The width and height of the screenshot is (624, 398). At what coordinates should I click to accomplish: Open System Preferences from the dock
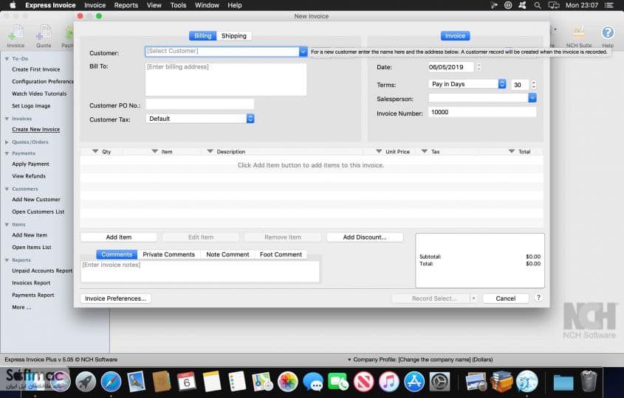[439, 381]
